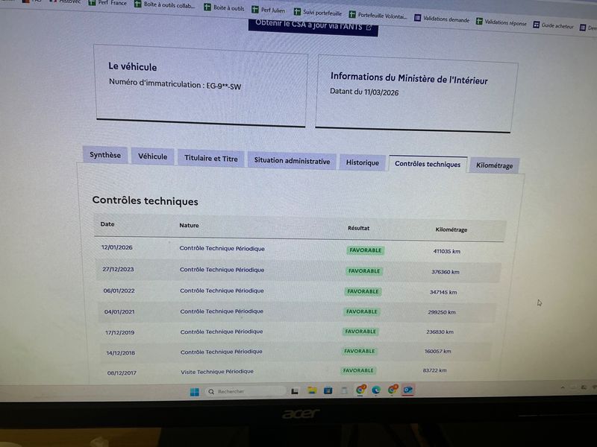597x447 pixels.
Task: Open the Microsoft Edge taskbar icon
Action: 376,390
